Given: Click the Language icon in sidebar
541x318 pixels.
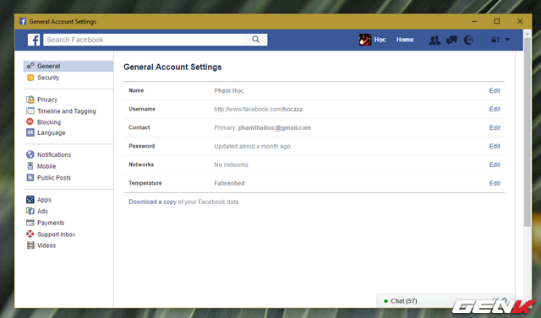Looking at the screenshot, I should click(30, 132).
